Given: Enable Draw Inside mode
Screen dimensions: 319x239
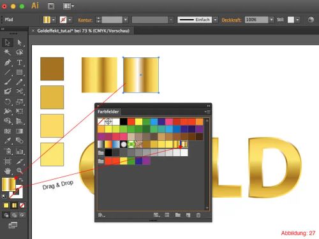Looking at the screenshot, I should coord(22,215).
